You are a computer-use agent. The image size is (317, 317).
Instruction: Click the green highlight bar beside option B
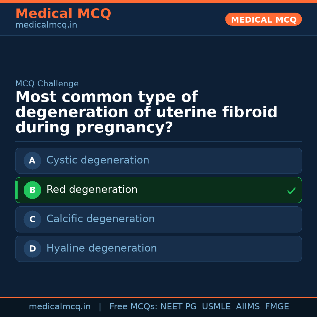pos(16,190)
